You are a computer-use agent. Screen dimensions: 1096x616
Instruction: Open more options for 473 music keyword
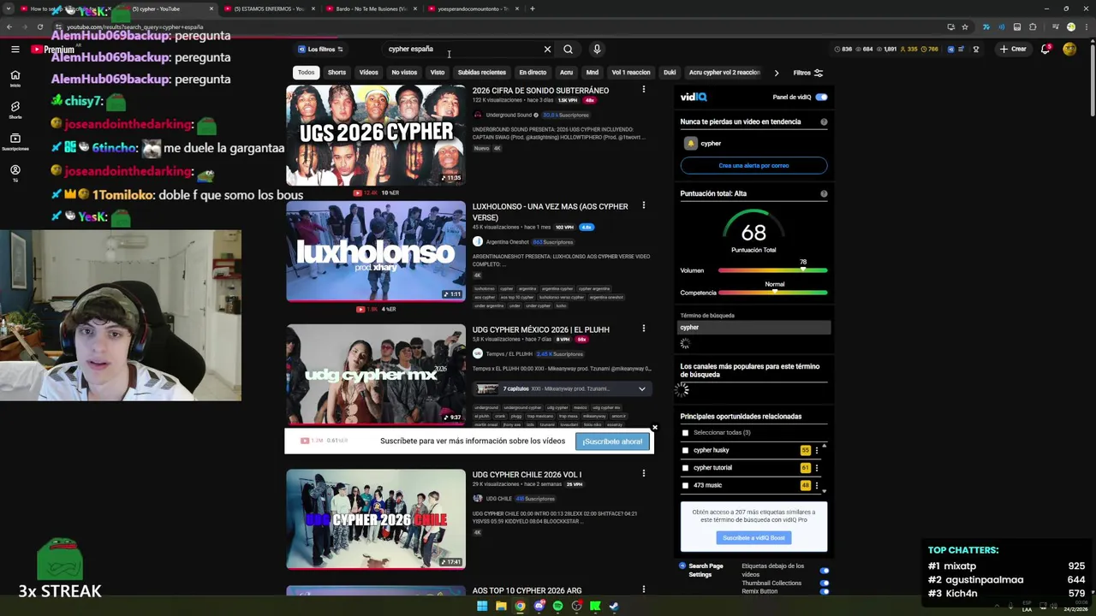click(x=816, y=485)
